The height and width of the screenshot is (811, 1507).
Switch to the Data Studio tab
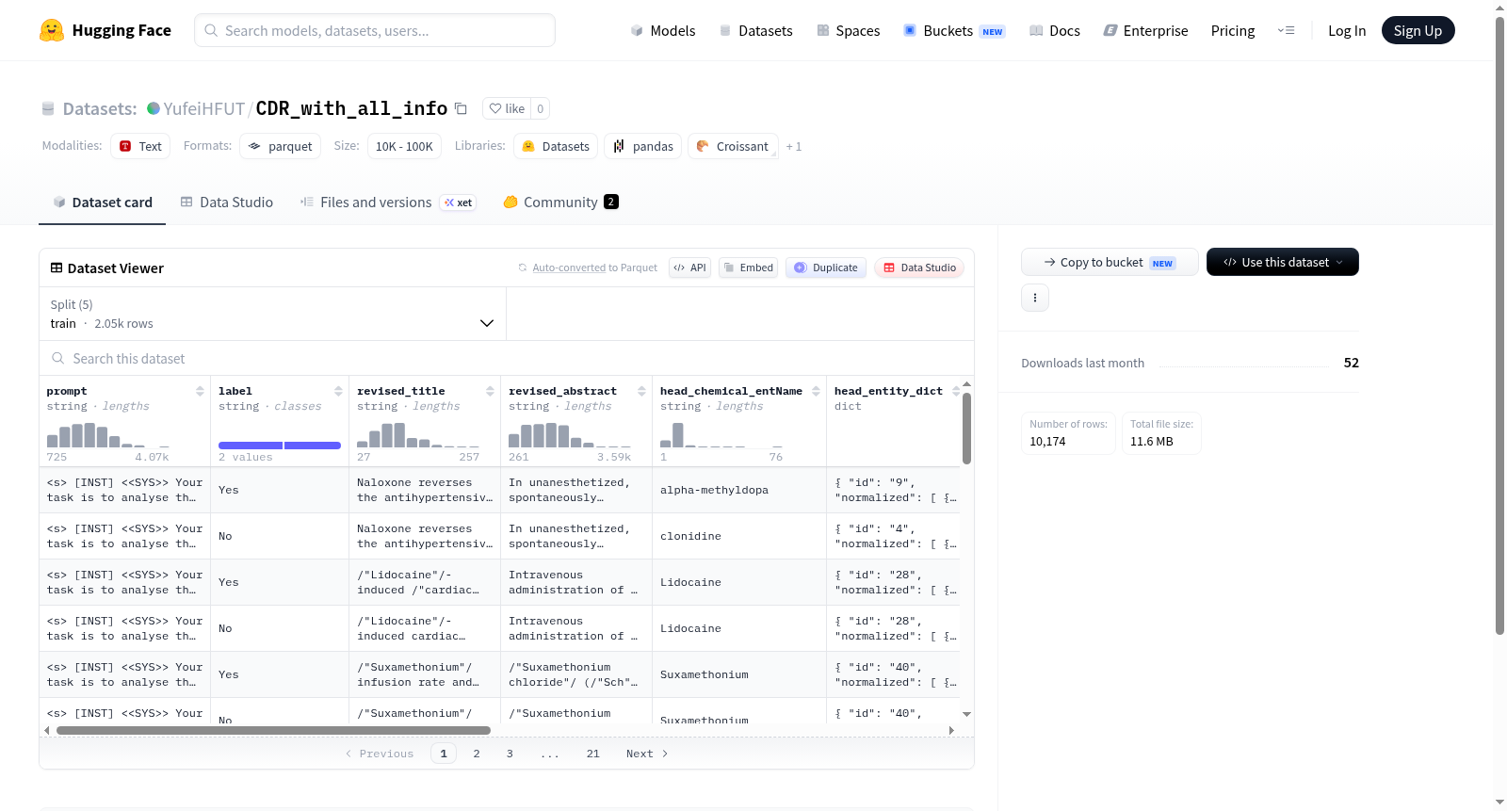pos(227,203)
